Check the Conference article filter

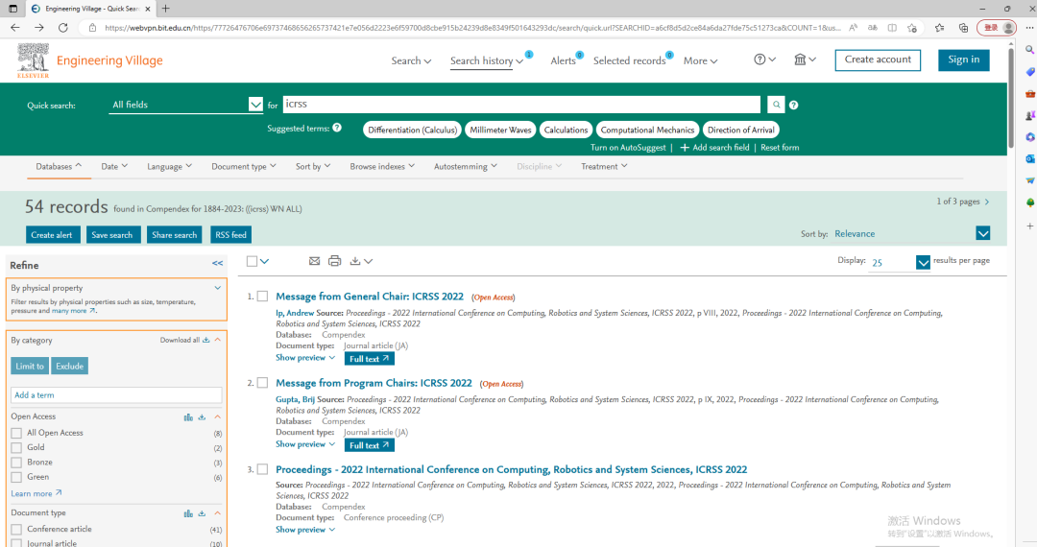tap(16, 530)
